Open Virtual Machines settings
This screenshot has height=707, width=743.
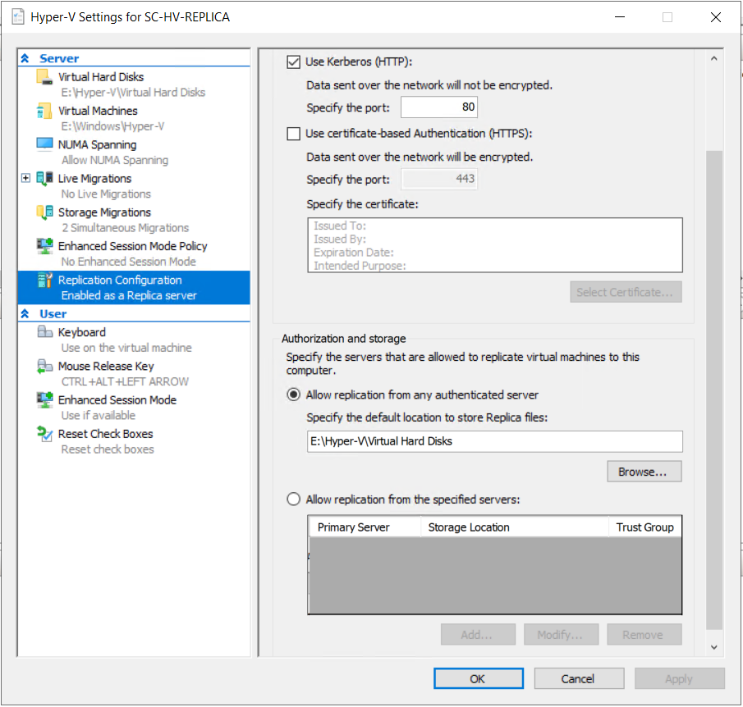(x=98, y=111)
